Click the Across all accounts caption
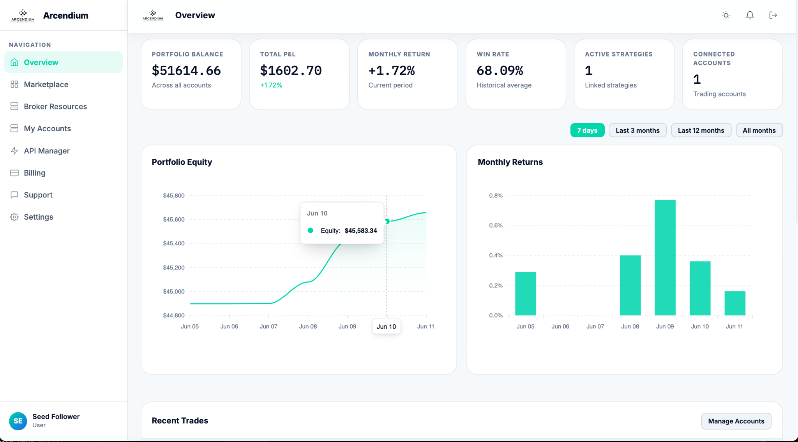798x442 pixels. [x=181, y=85]
